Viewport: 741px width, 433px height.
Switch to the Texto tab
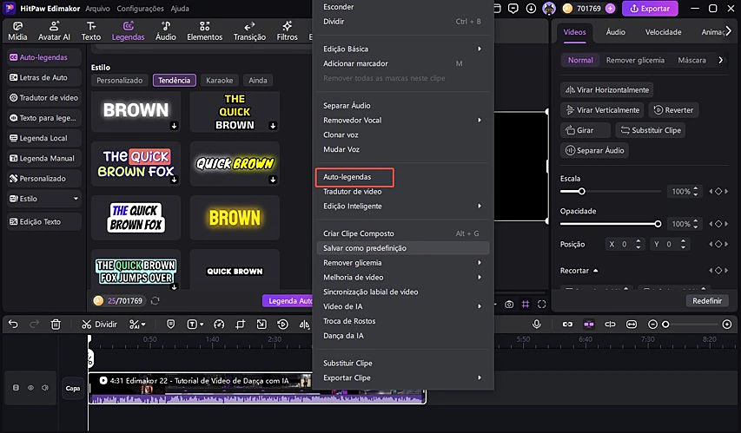(x=90, y=31)
